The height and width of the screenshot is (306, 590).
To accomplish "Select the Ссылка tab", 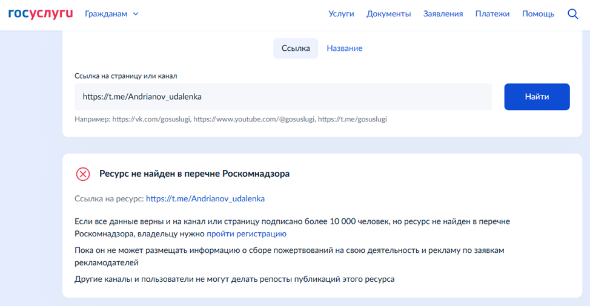I will 296,48.
